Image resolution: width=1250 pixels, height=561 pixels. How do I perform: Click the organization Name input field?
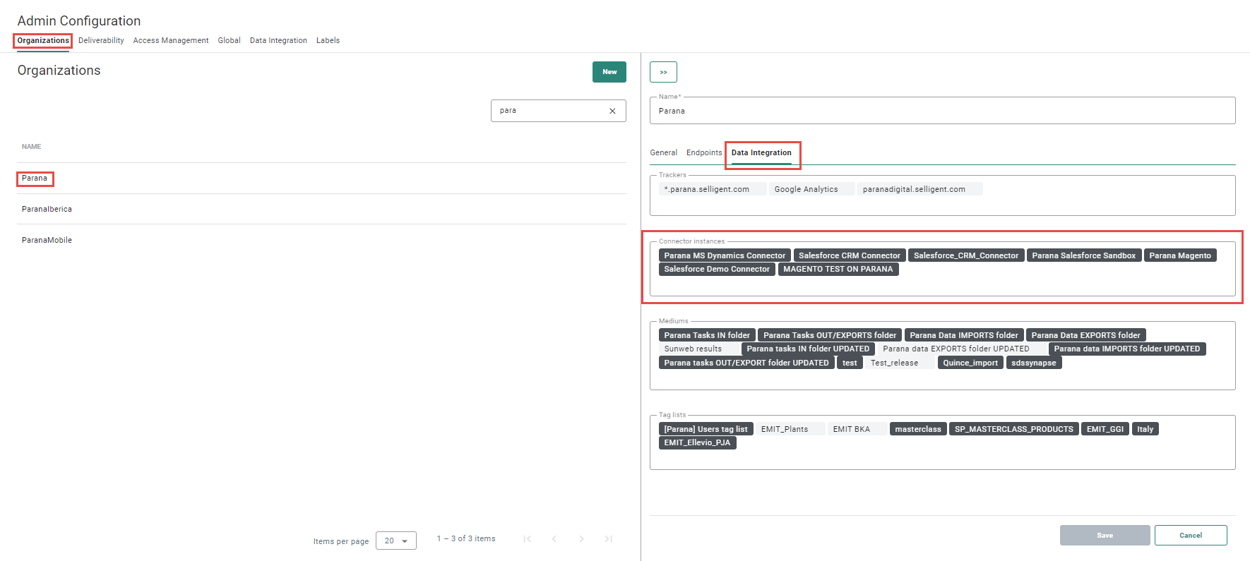click(941, 111)
